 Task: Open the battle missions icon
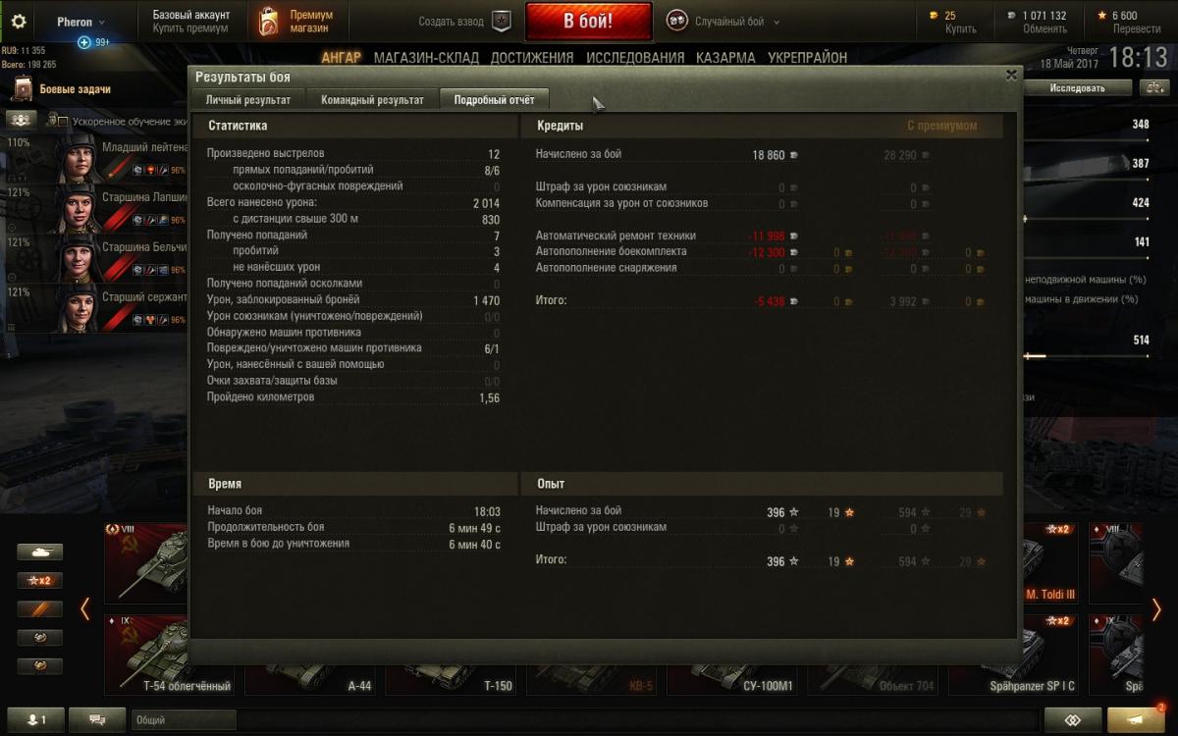click(23, 89)
